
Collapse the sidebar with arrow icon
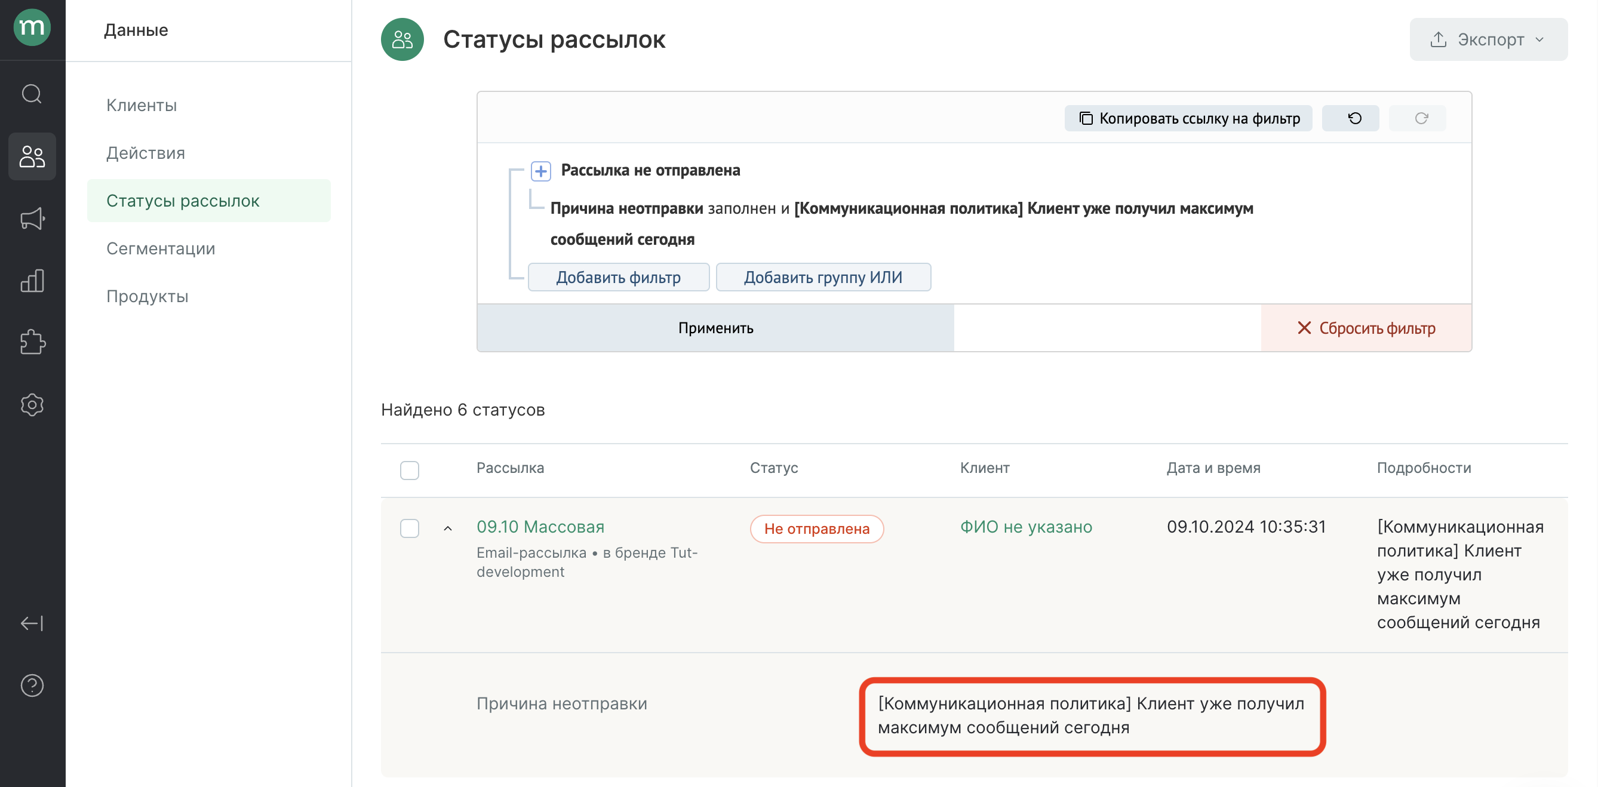pyautogui.click(x=32, y=623)
